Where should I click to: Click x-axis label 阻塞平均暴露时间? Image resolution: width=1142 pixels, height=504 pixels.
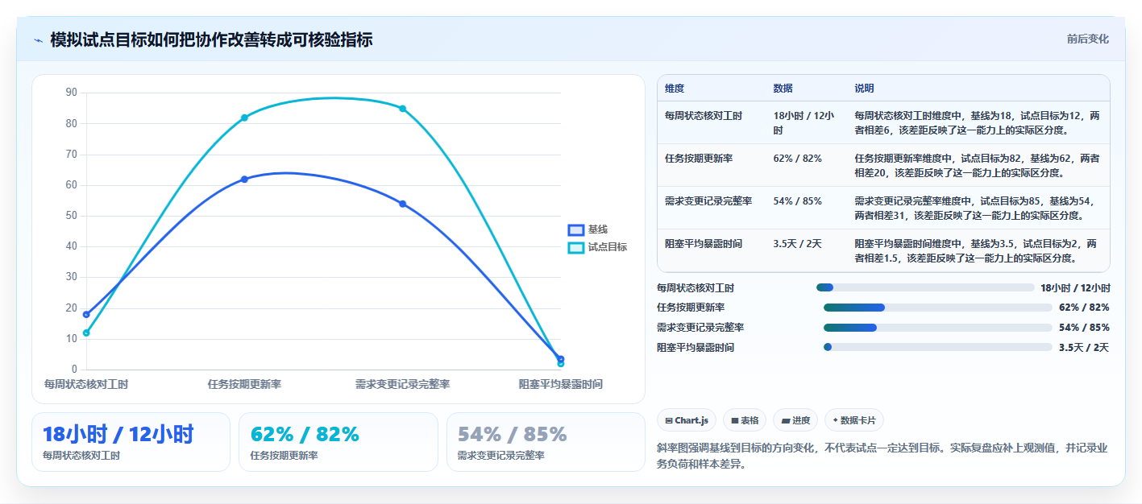click(561, 385)
